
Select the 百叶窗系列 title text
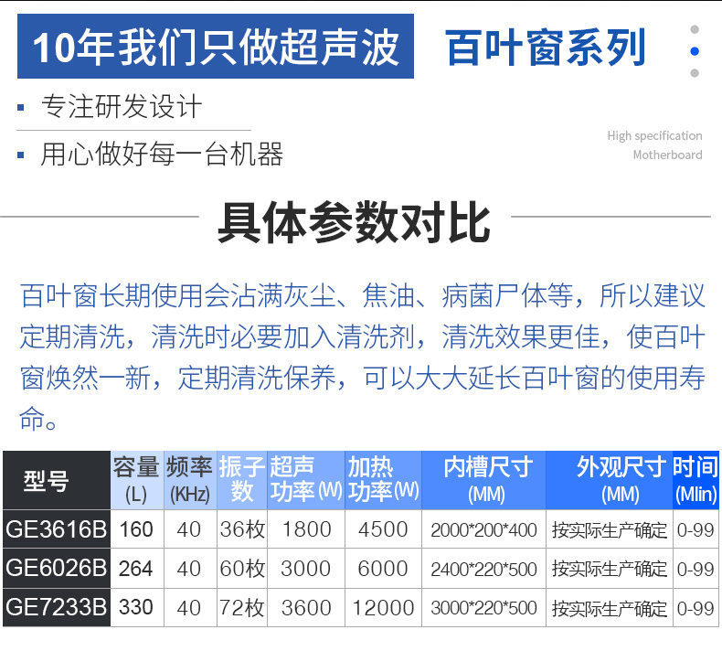pyautogui.click(x=545, y=48)
